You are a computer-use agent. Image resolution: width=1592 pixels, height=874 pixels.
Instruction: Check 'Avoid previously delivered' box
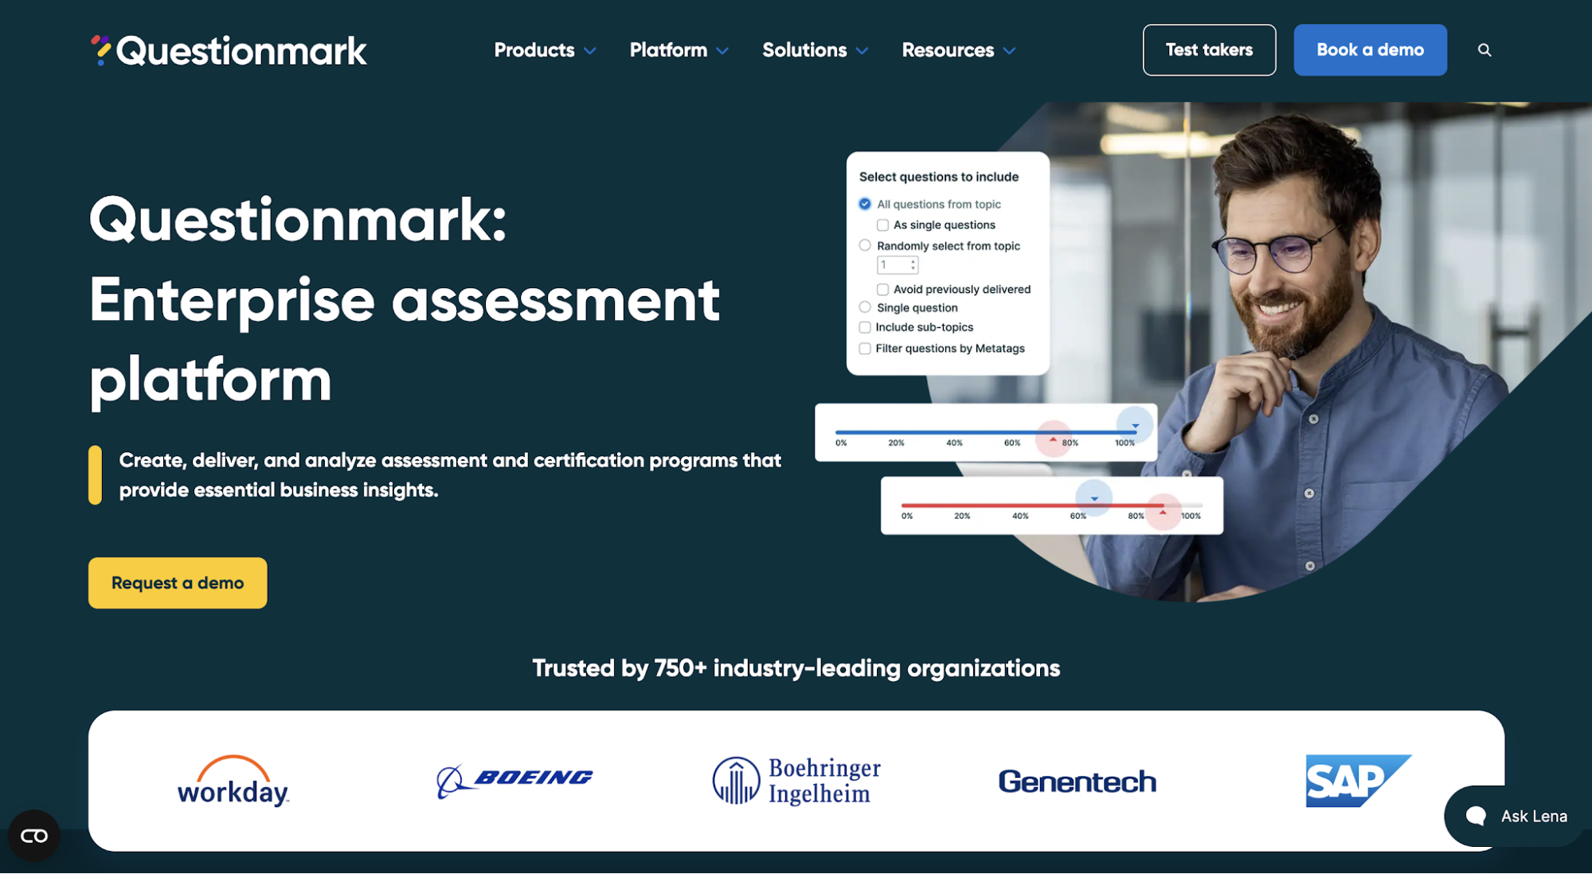coord(882,289)
